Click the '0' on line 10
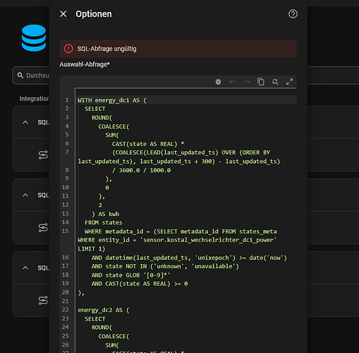 point(107,188)
